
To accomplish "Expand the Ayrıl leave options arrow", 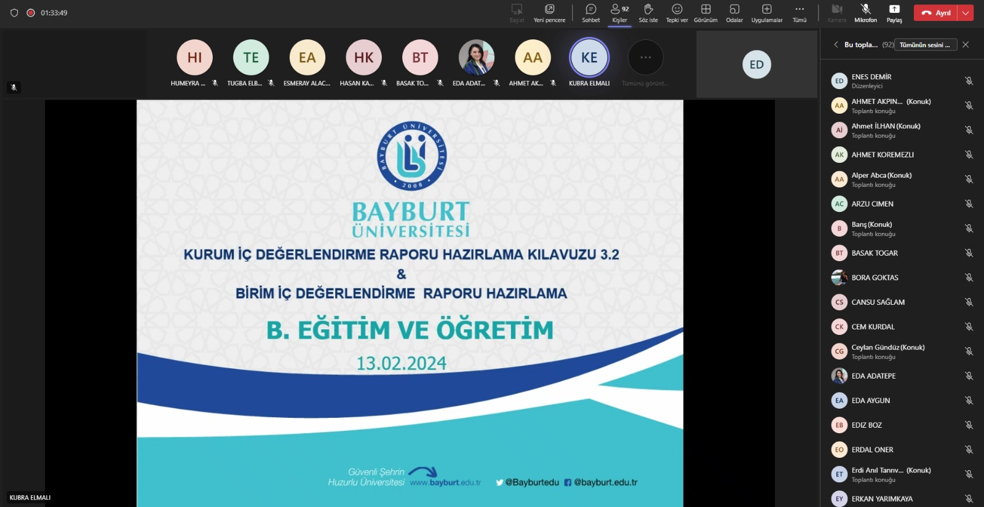I will tap(966, 13).
